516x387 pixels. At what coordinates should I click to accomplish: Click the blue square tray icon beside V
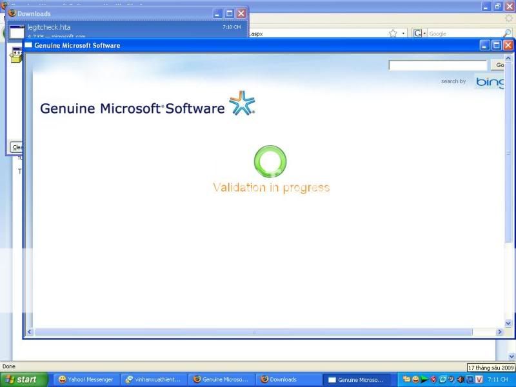470,379
